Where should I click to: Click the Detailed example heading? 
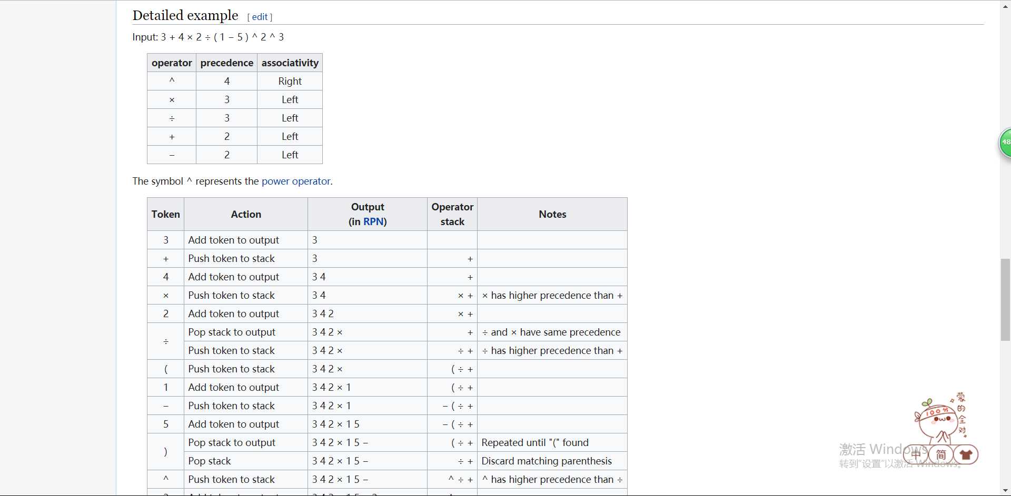pyautogui.click(x=185, y=15)
